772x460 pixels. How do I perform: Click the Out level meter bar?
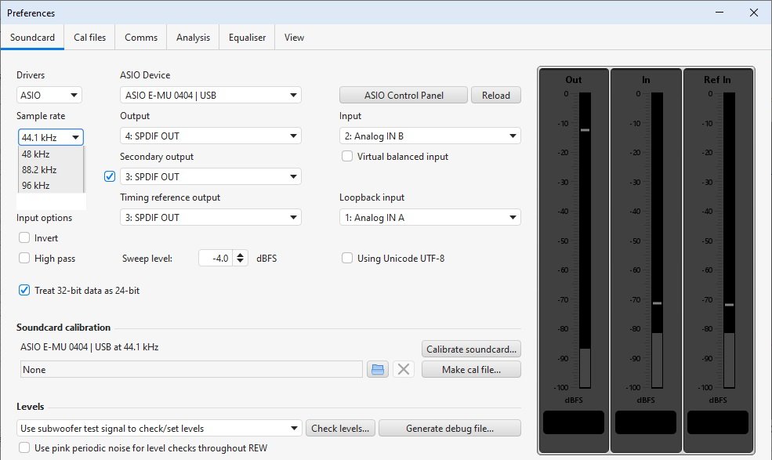[x=585, y=241]
